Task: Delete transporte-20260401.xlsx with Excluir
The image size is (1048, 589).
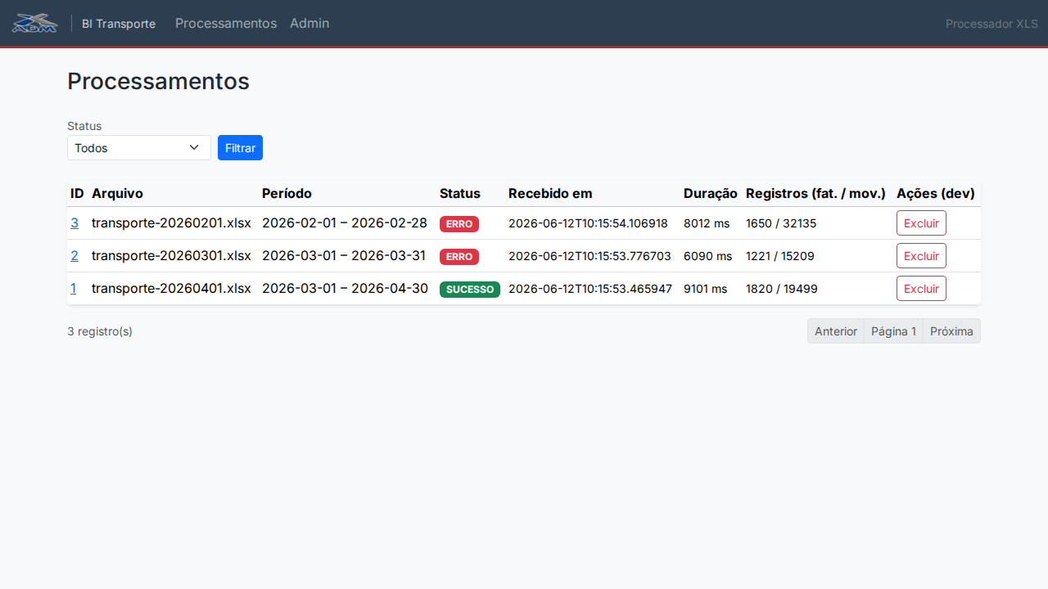Action: pos(921,289)
